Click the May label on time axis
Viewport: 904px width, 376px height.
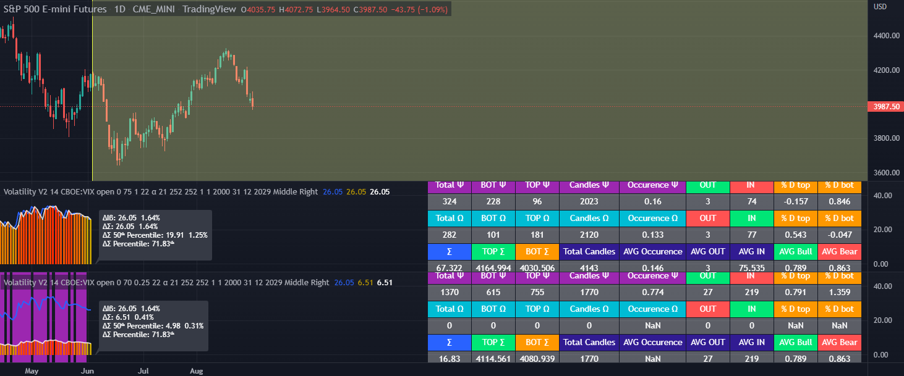click(x=32, y=371)
